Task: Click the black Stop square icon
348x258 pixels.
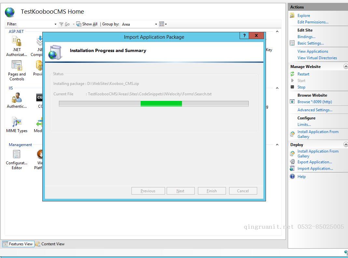Action: point(292,87)
